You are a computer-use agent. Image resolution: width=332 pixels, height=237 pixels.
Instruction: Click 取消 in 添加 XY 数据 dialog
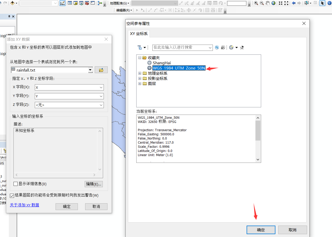[96, 206]
